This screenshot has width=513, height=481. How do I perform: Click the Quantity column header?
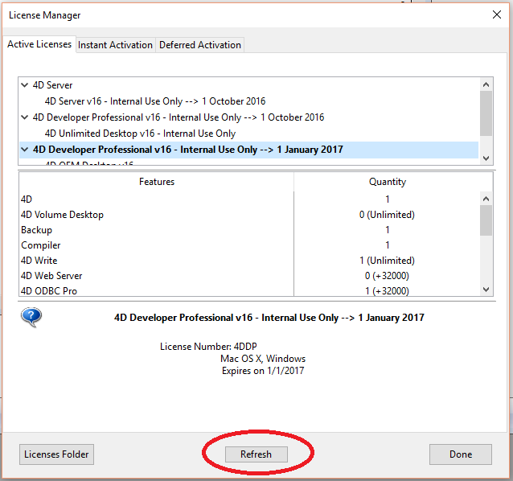click(387, 182)
